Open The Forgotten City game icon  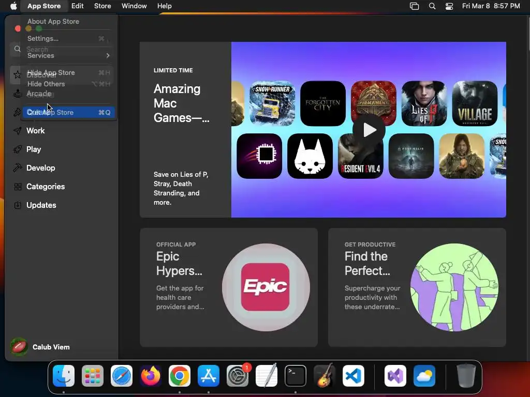(323, 103)
